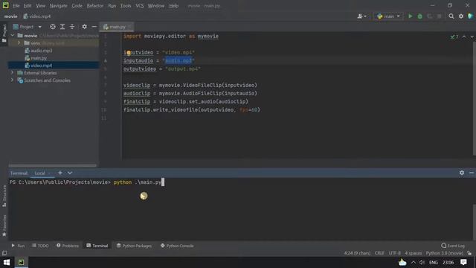Click the Python 3.8 interpreter status entry
The height and width of the screenshot is (268, 476).
point(445,253)
